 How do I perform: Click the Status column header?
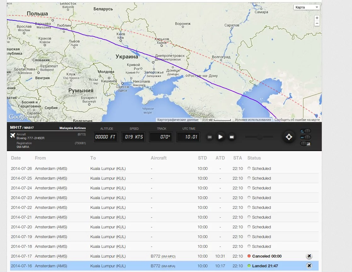pyautogui.click(x=254, y=158)
